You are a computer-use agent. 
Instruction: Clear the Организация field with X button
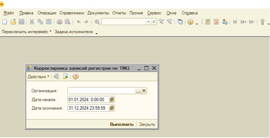[x=144, y=91]
